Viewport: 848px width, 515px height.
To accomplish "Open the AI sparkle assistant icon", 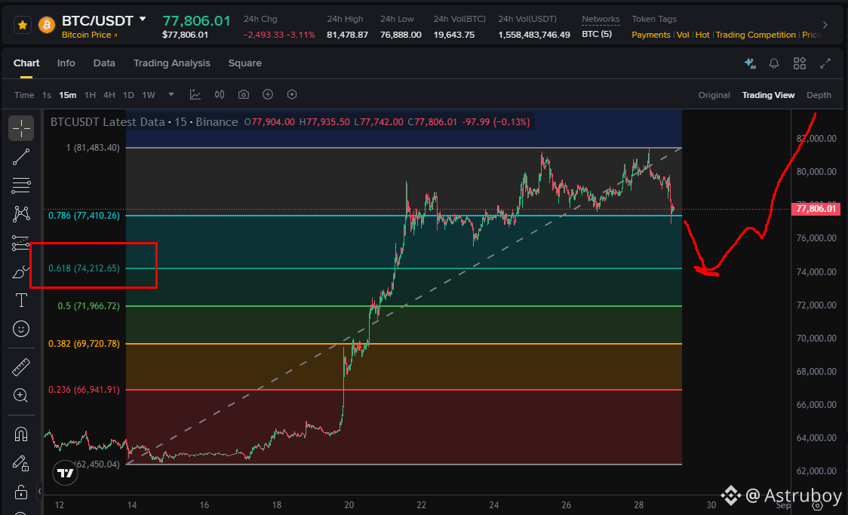I will pos(750,63).
